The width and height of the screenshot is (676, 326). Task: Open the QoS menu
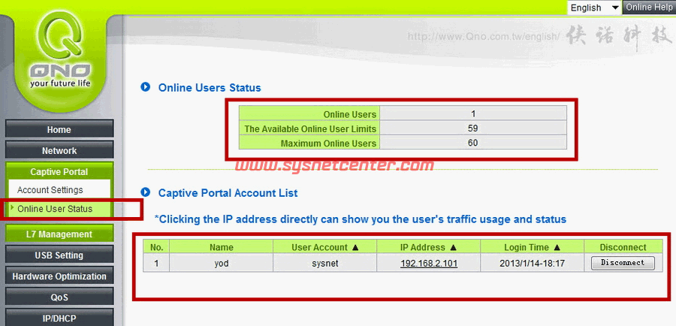tap(59, 297)
